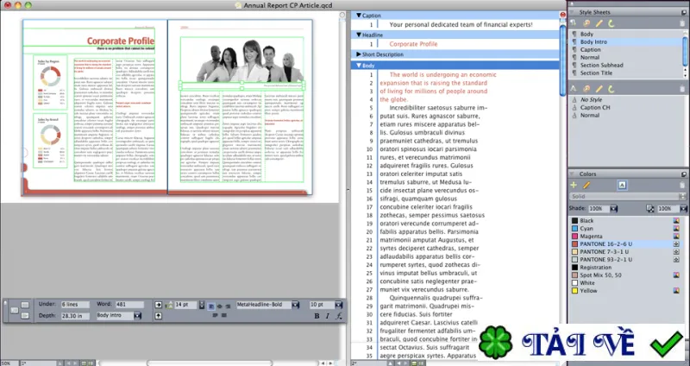
Task: Align text right in the measurements bar
Action: (228, 306)
